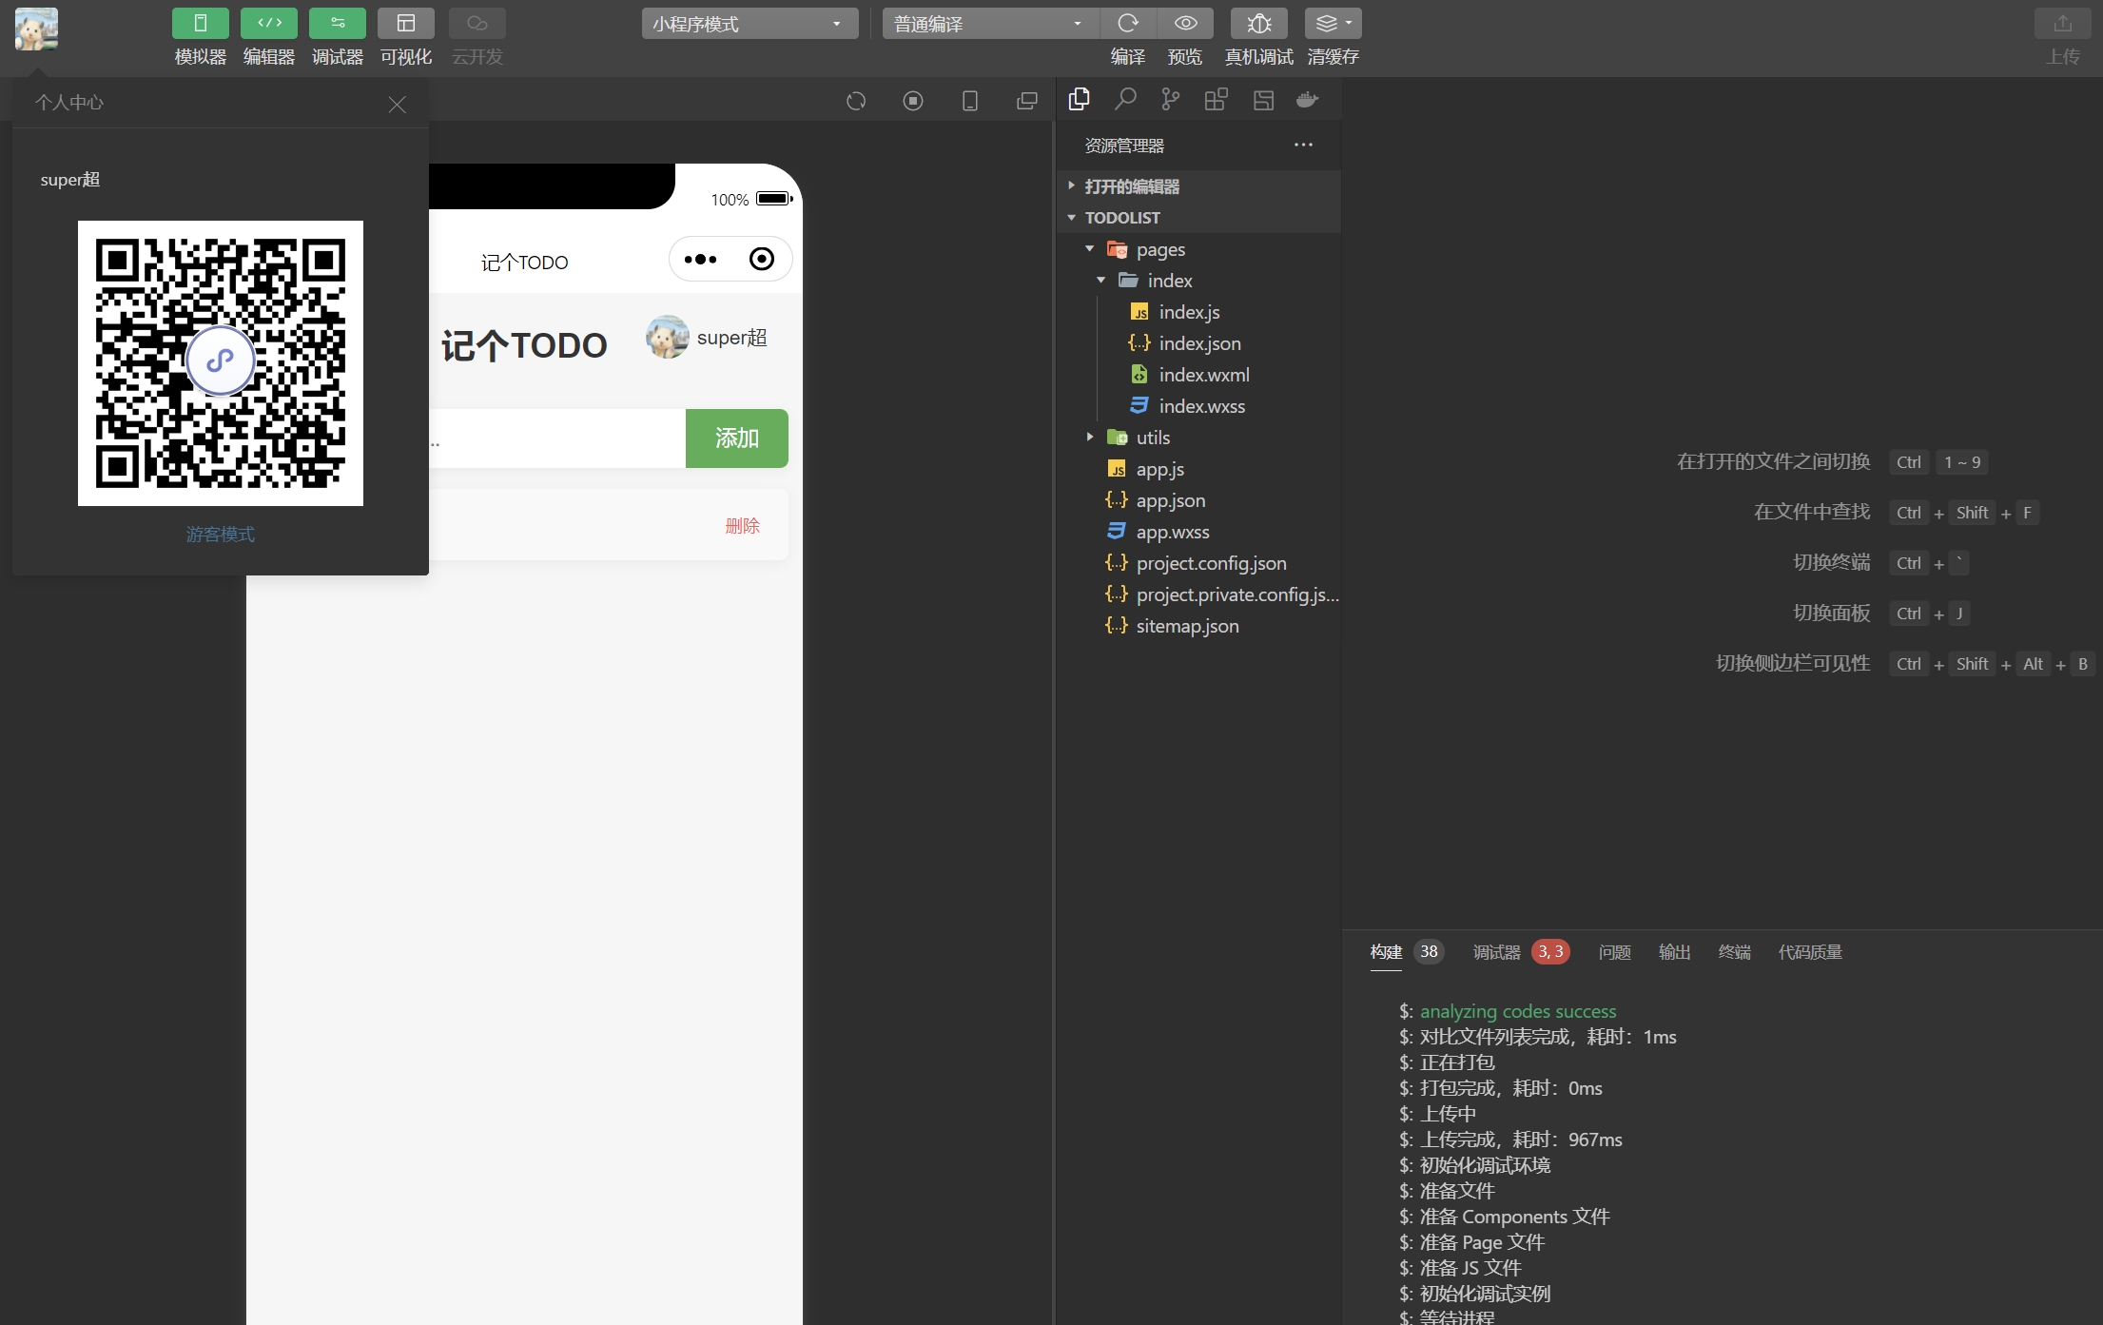Click the 真机调试 remote debug bug icon
The image size is (2103, 1325).
click(x=1259, y=23)
